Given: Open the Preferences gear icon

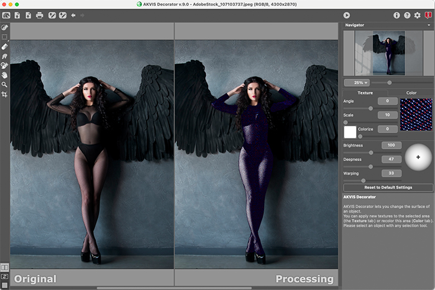Looking at the screenshot, I should [x=417, y=15].
